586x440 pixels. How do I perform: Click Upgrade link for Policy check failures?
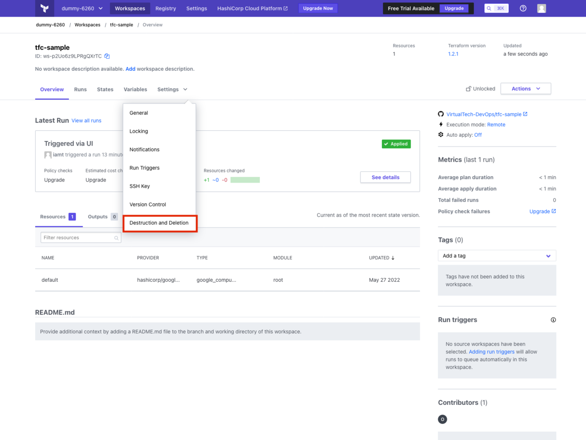pos(543,211)
